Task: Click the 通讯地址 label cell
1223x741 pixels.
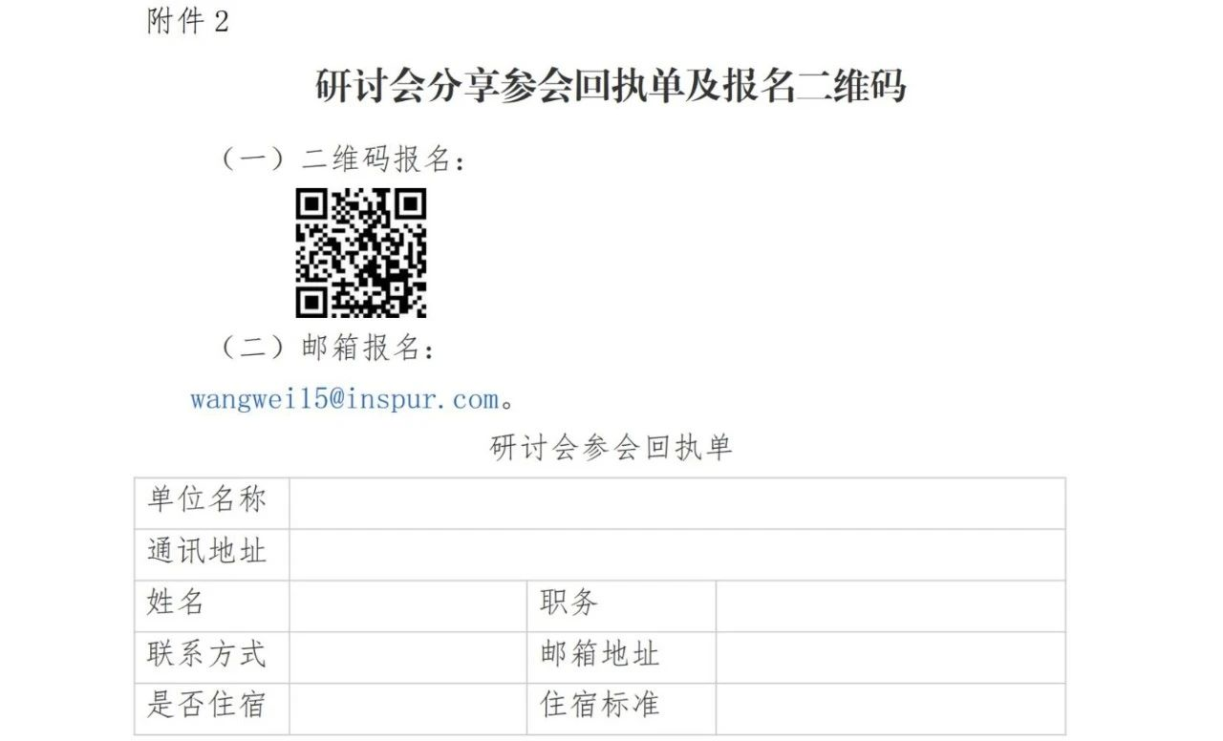Action: 212,555
